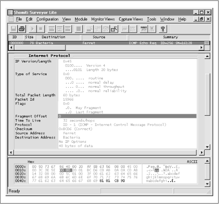
Task: Click the highlighted hex bytes 00 00
Action: pyautogui.click(x=66, y=170)
